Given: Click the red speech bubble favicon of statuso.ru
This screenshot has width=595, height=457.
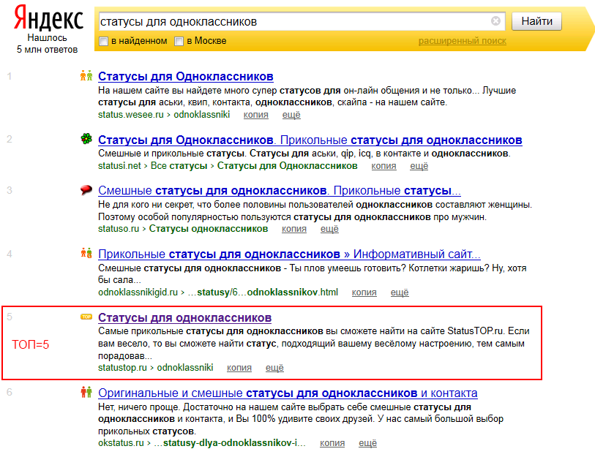Looking at the screenshot, I should pyautogui.click(x=86, y=189).
